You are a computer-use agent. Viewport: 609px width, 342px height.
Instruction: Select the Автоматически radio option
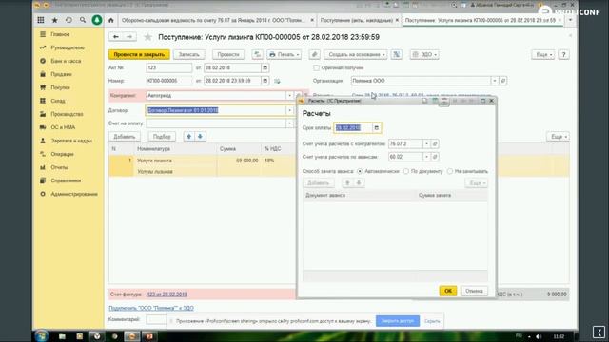(360, 171)
